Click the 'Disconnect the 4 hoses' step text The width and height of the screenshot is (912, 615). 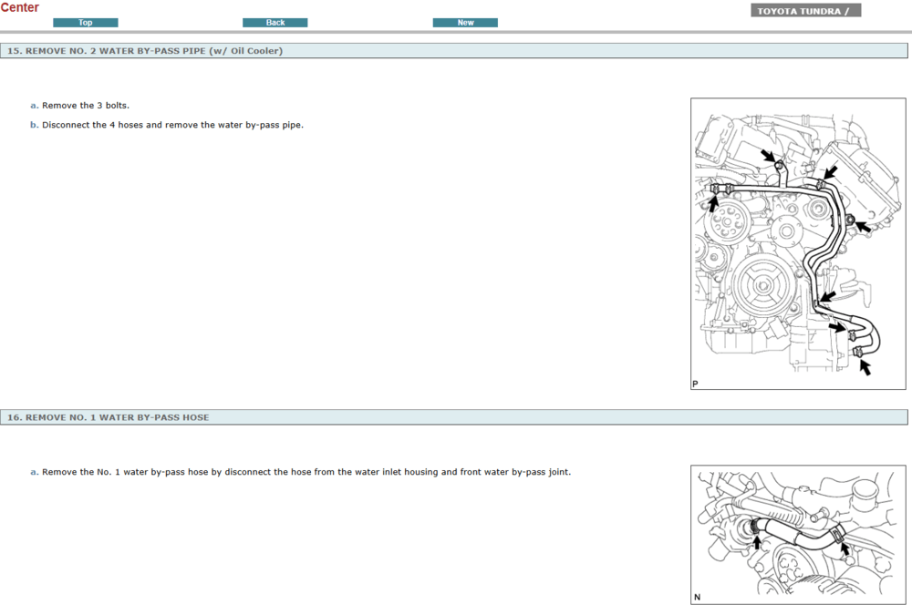click(x=172, y=125)
